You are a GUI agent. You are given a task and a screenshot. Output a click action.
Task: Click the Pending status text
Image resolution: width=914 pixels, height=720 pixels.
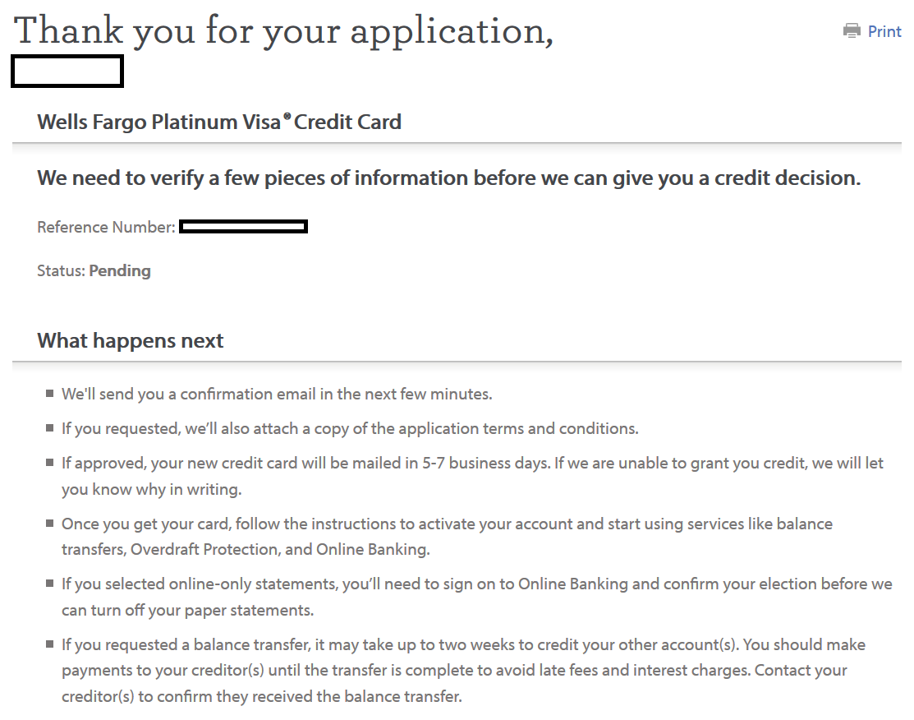[120, 270]
